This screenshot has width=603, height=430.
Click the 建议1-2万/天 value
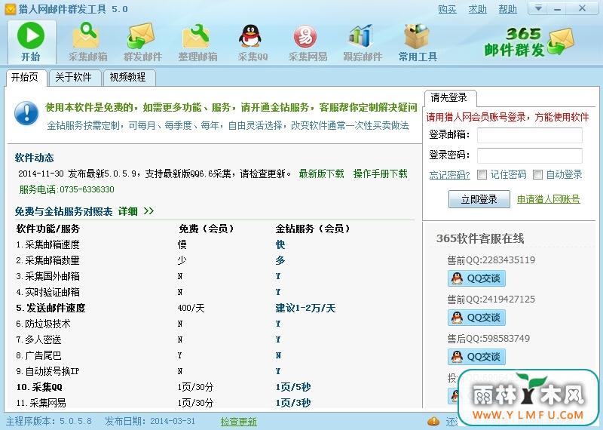305,308
